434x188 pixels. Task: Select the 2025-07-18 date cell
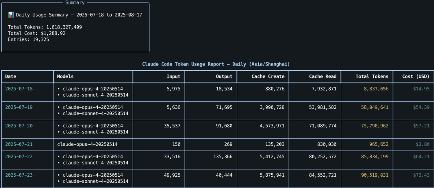(x=18, y=89)
